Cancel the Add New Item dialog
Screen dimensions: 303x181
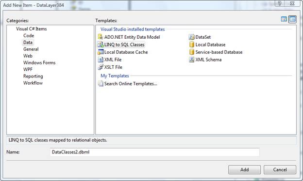click(x=280, y=170)
